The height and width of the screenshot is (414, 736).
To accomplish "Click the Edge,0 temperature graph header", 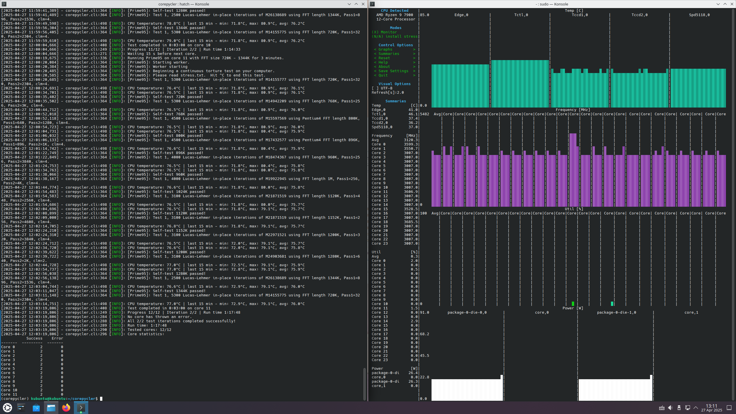I will click(461, 15).
